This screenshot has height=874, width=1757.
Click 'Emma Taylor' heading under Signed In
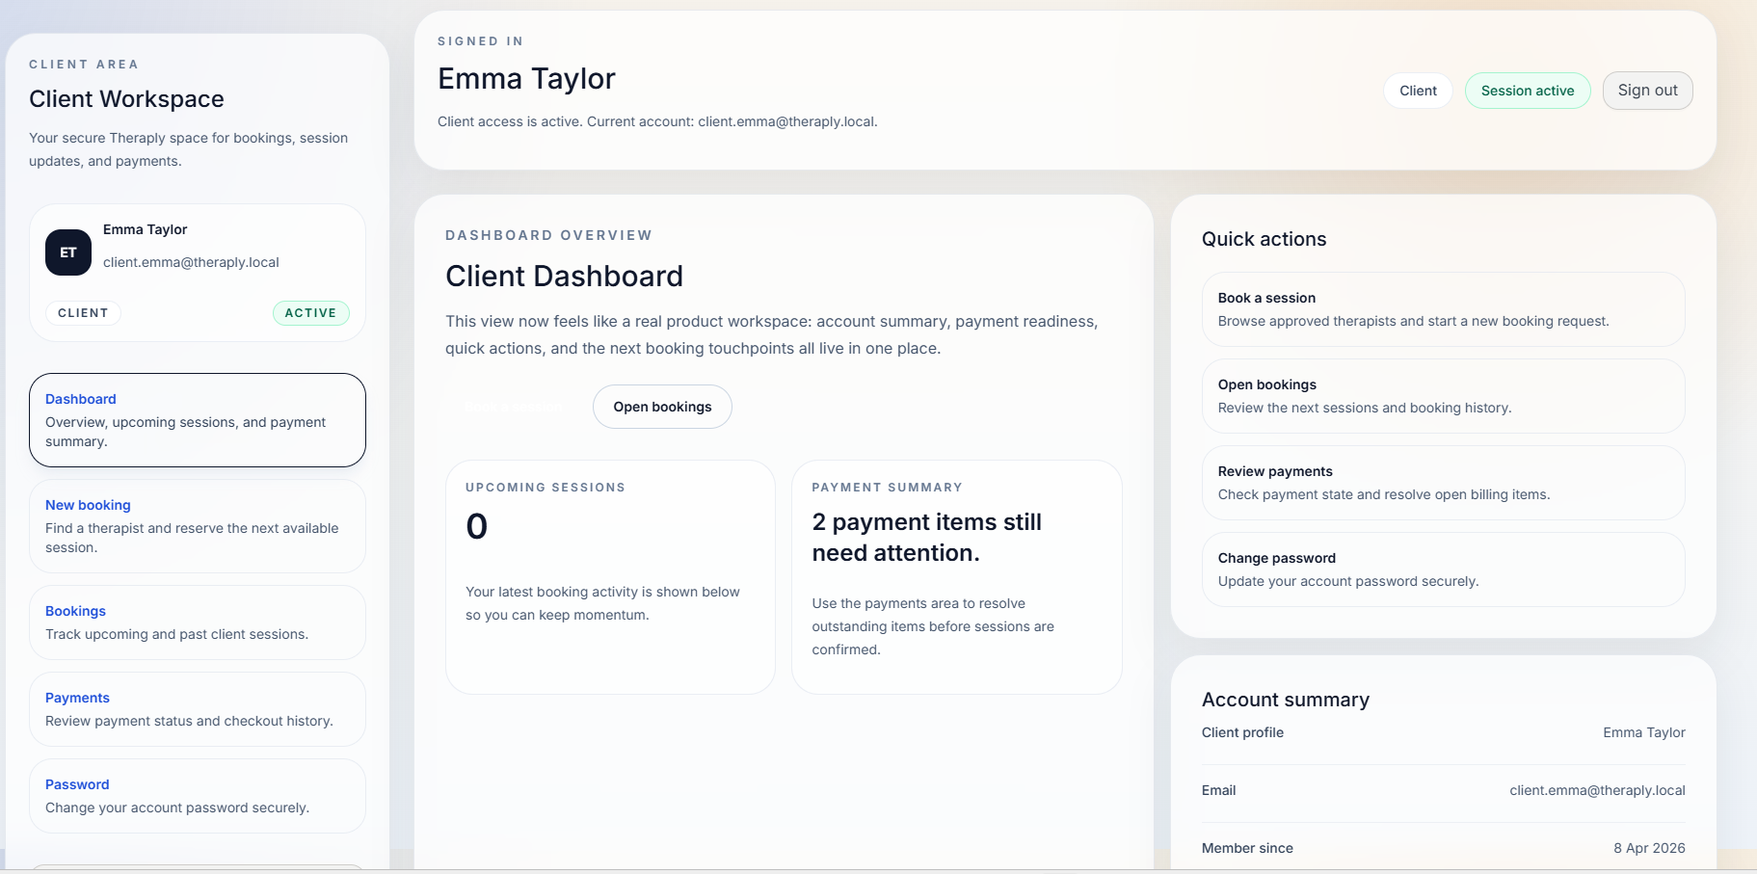pos(526,79)
